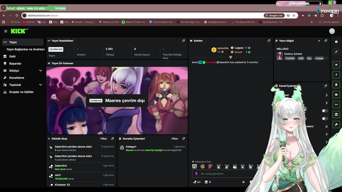Click the first follower emote in chat

tap(195, 166)
